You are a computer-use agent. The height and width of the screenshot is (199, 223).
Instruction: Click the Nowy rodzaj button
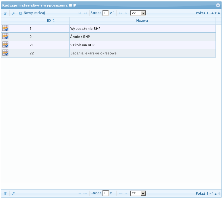(32, 13)
